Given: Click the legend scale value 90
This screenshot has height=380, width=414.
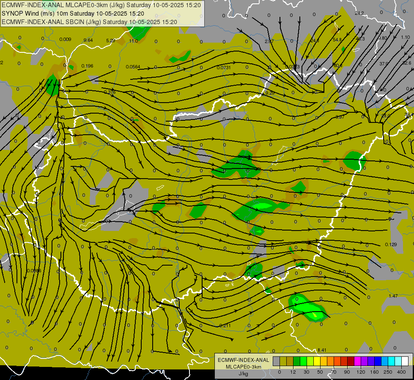Looking at the screenshot, I should tap(347, 372).
